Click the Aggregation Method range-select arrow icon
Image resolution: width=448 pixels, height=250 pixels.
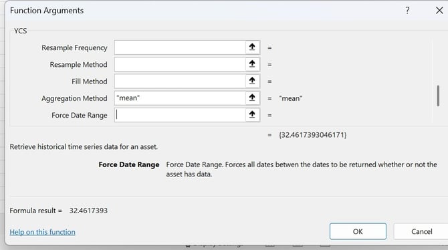252,98
